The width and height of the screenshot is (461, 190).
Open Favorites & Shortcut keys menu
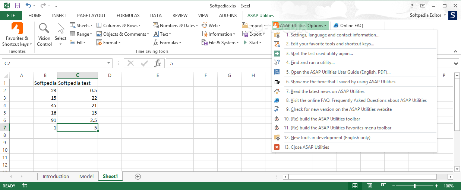(x=17, y=35)
